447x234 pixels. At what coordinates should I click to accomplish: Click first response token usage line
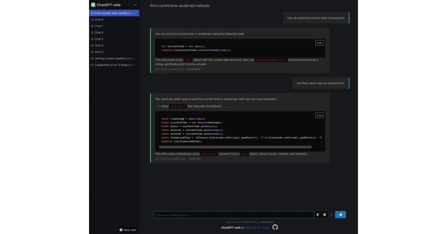(178, 69)
